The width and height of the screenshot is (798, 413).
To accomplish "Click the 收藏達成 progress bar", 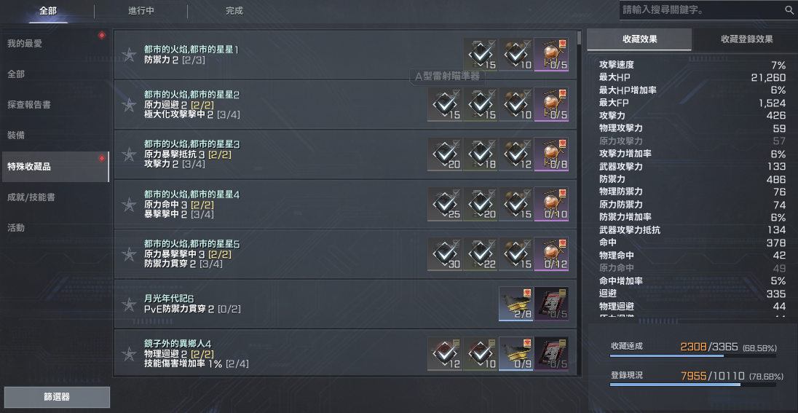I will point(692,356).
